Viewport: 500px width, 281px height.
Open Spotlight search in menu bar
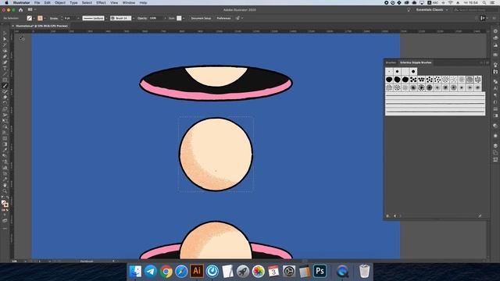484,2
